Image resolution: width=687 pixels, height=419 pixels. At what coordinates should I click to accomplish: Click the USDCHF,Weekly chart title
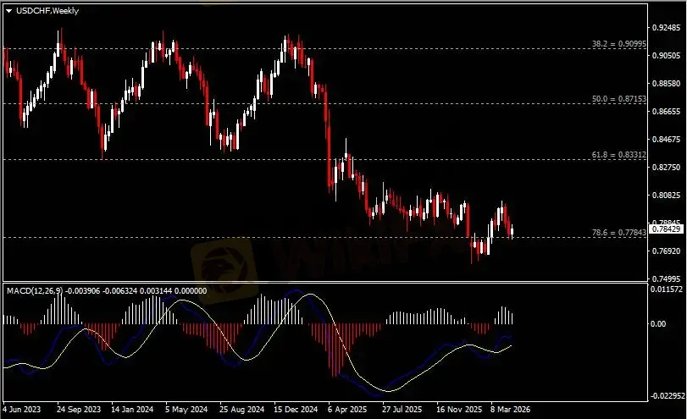42,9
